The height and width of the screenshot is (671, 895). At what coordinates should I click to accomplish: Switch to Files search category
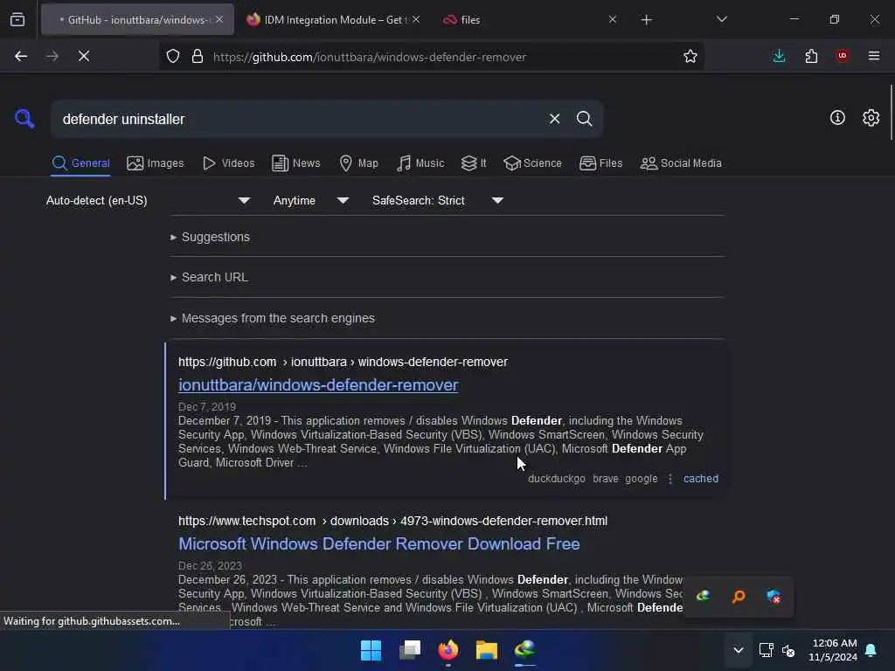pyautogui.click(x=600, y=163)
